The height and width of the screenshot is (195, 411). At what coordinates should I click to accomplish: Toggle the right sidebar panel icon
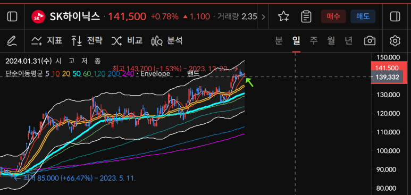point(395,17)
